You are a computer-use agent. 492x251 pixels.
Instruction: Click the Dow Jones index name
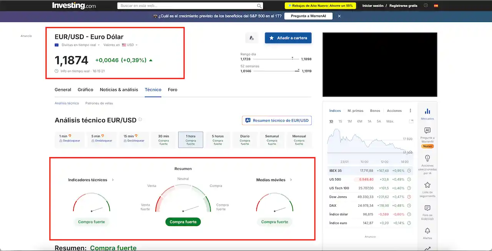coord(338,197)
